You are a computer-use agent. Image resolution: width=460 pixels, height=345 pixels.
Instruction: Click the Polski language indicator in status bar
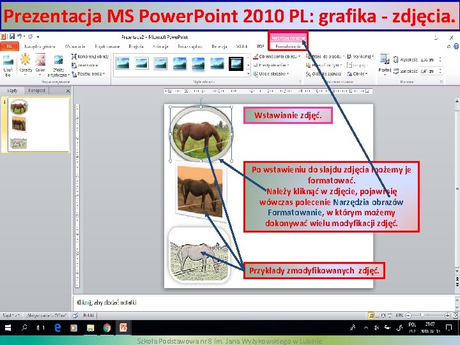[x=88, y=316]
